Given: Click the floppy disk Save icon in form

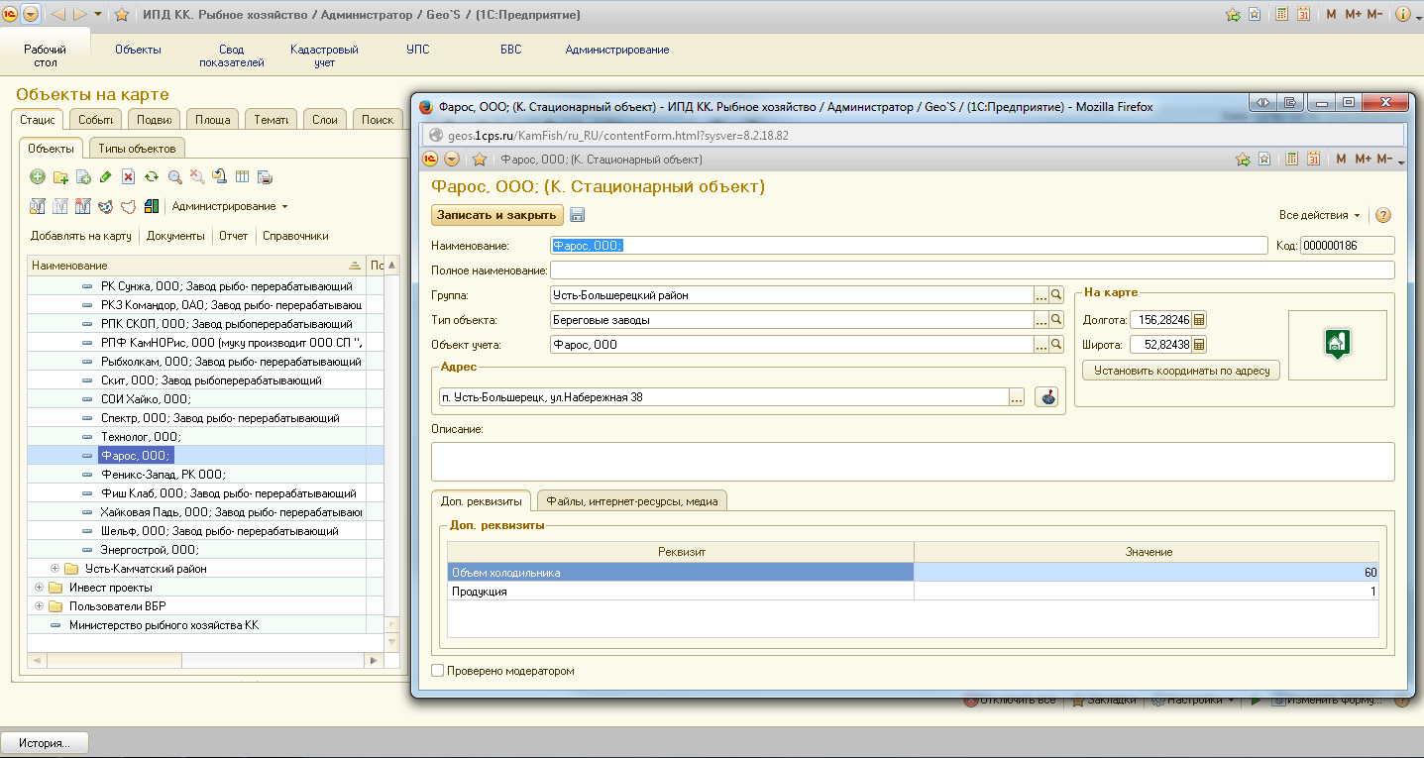Looking at the screenshot, I should coord(578,215).
